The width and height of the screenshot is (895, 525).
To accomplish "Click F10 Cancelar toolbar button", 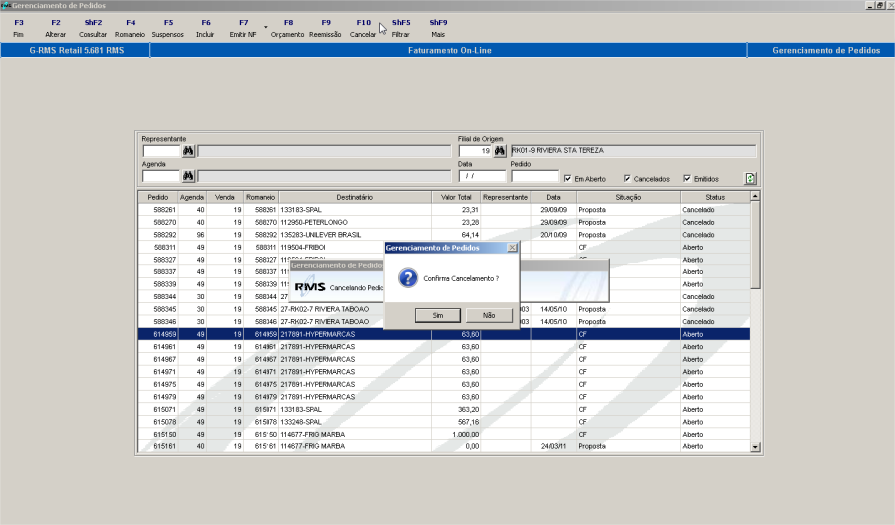I will tap(363, 28).
